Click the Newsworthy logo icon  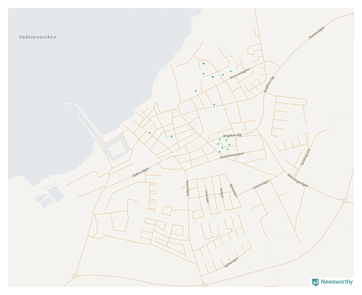point(315,282)
